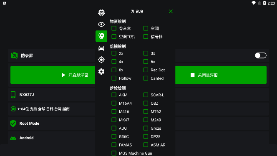Viewport: 277px width, 156px height.
Task: Select the location pin sidebar tab
Action: [101, 36]
